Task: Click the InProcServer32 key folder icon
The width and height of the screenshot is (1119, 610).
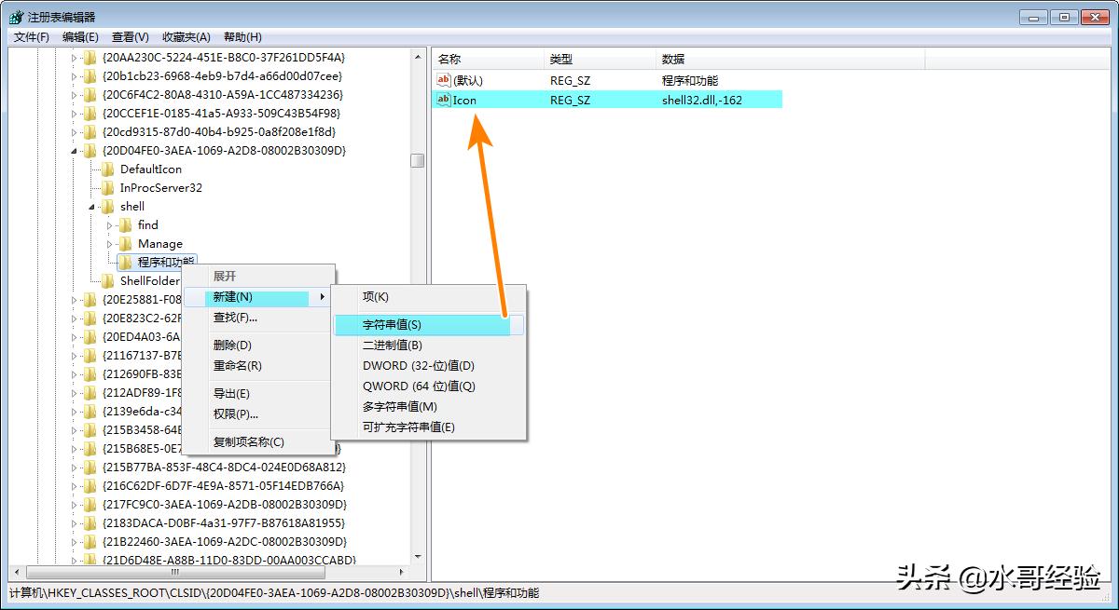Action: tap(107, 187)
